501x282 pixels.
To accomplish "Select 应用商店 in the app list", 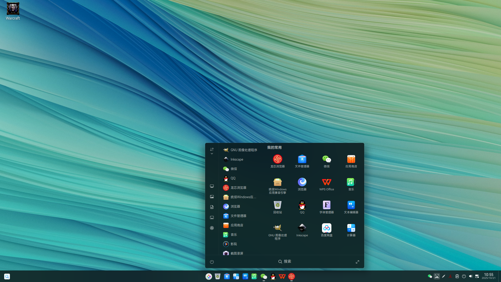I will [x=240, y=225].
